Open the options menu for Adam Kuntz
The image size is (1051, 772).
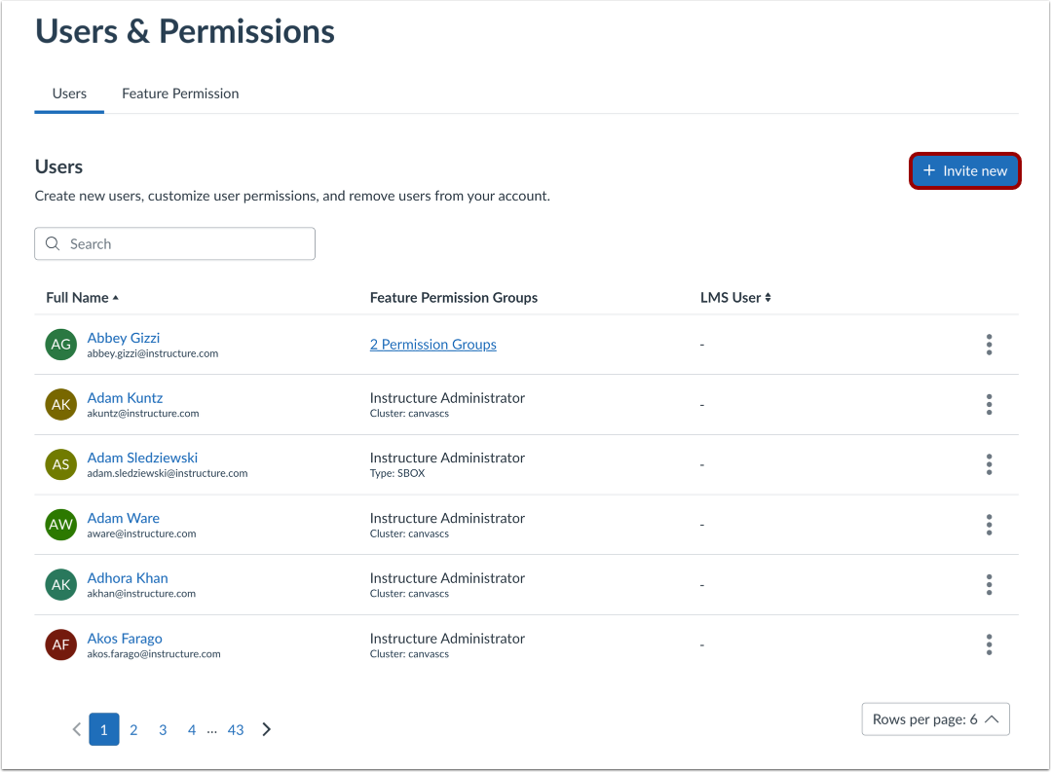point(989,405)
